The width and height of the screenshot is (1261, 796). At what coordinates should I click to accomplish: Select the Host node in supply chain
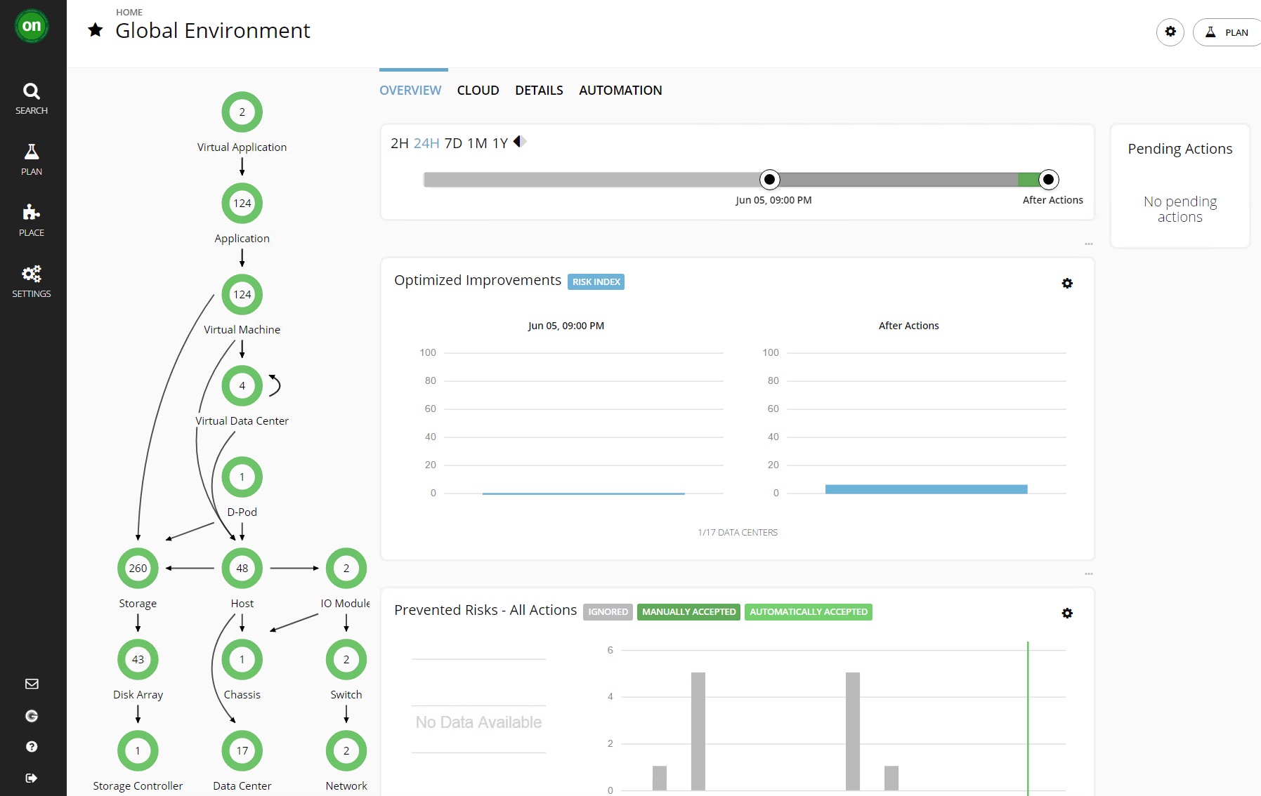[242, 569]
